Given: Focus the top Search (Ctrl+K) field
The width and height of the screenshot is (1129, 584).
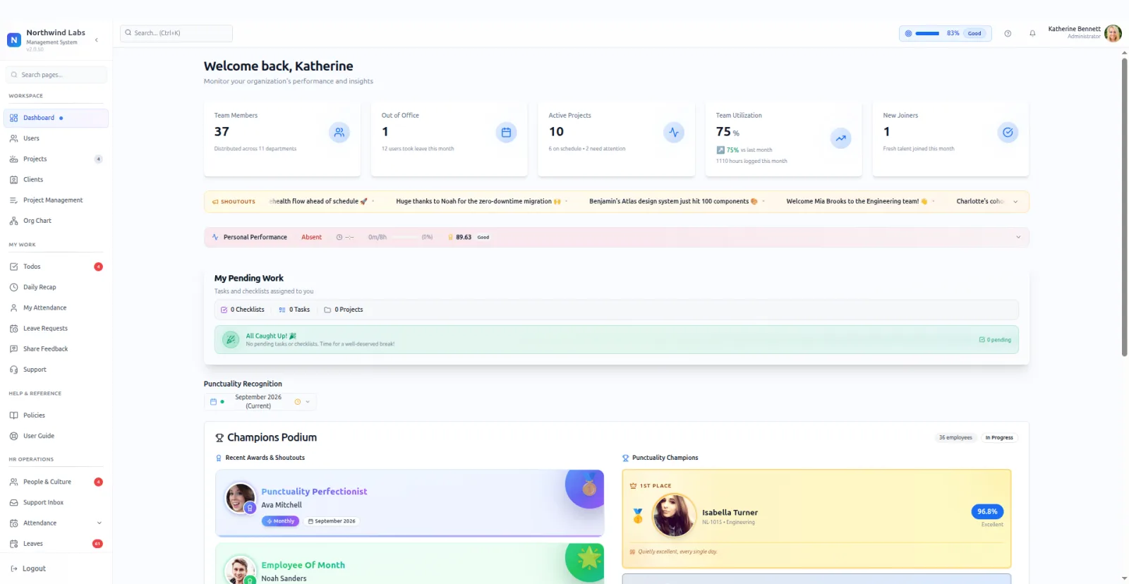Looking at the screenshot, I should pos(176,33).
